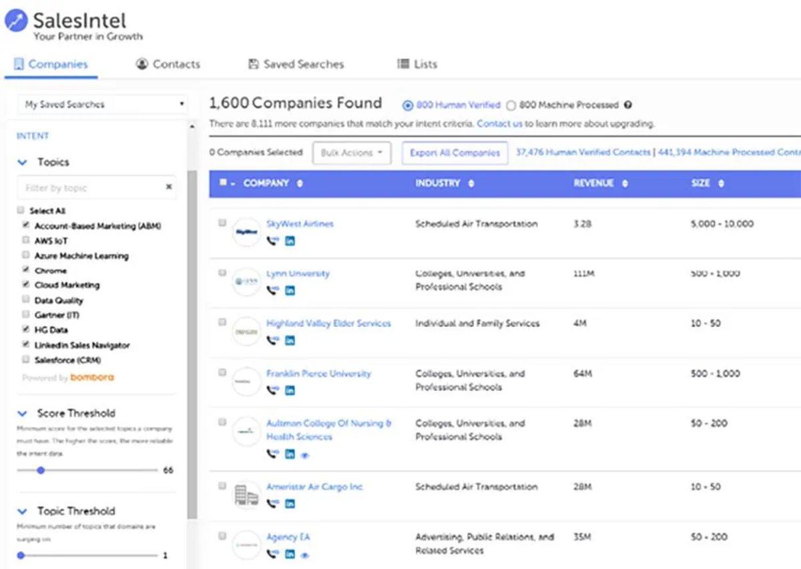Open LinkedIn icon for SkyWest Airlines

point(290,241)
